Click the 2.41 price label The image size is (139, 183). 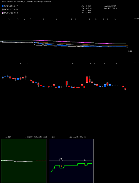click(x=130, y=51)
